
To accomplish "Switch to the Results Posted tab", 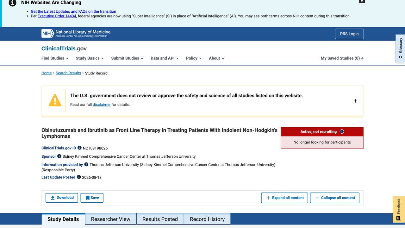I will coord(160,219).
